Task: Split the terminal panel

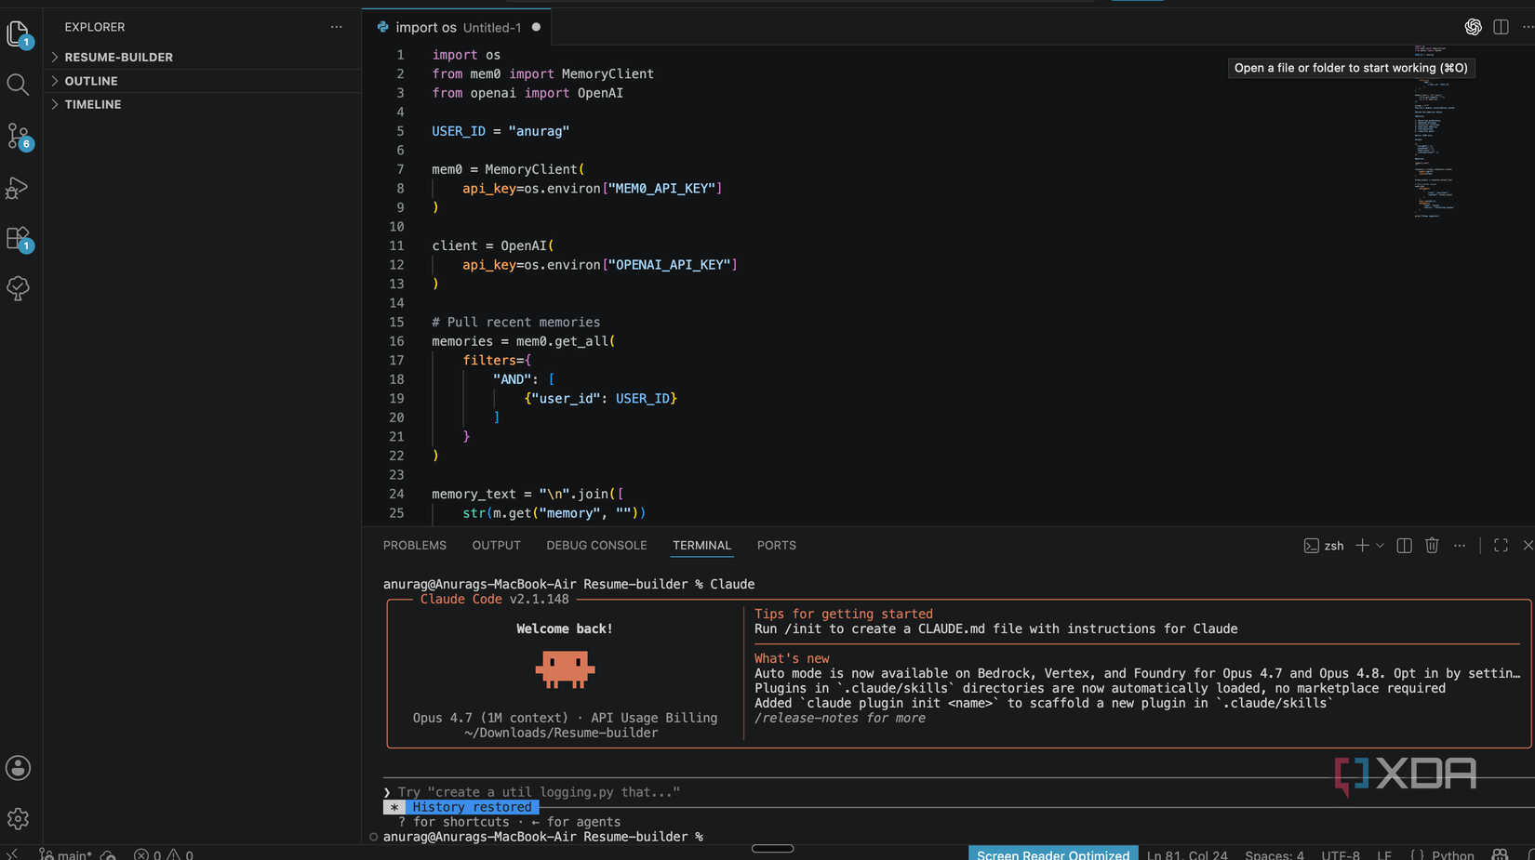Action: click(1405, 546)
